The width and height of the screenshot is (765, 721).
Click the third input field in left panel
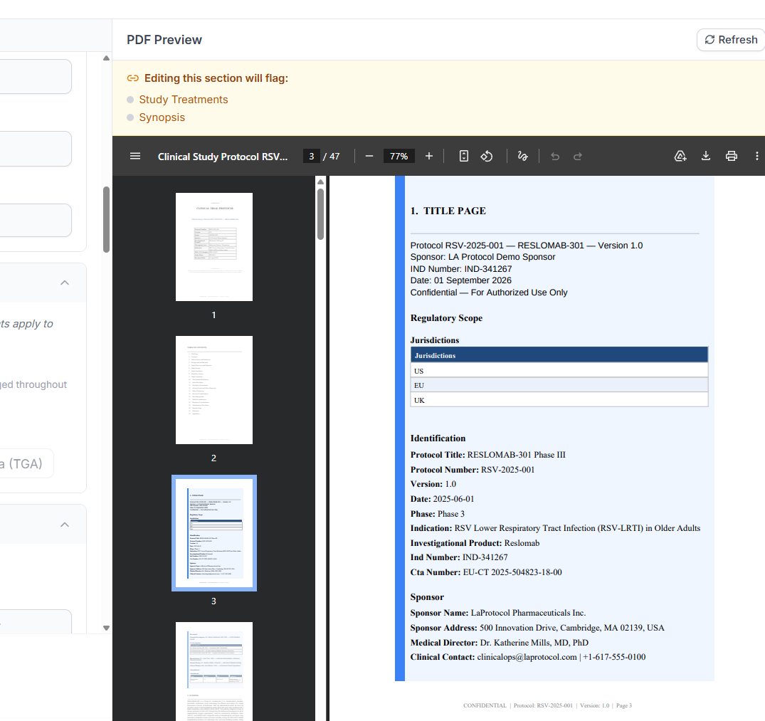pos(36,221)
